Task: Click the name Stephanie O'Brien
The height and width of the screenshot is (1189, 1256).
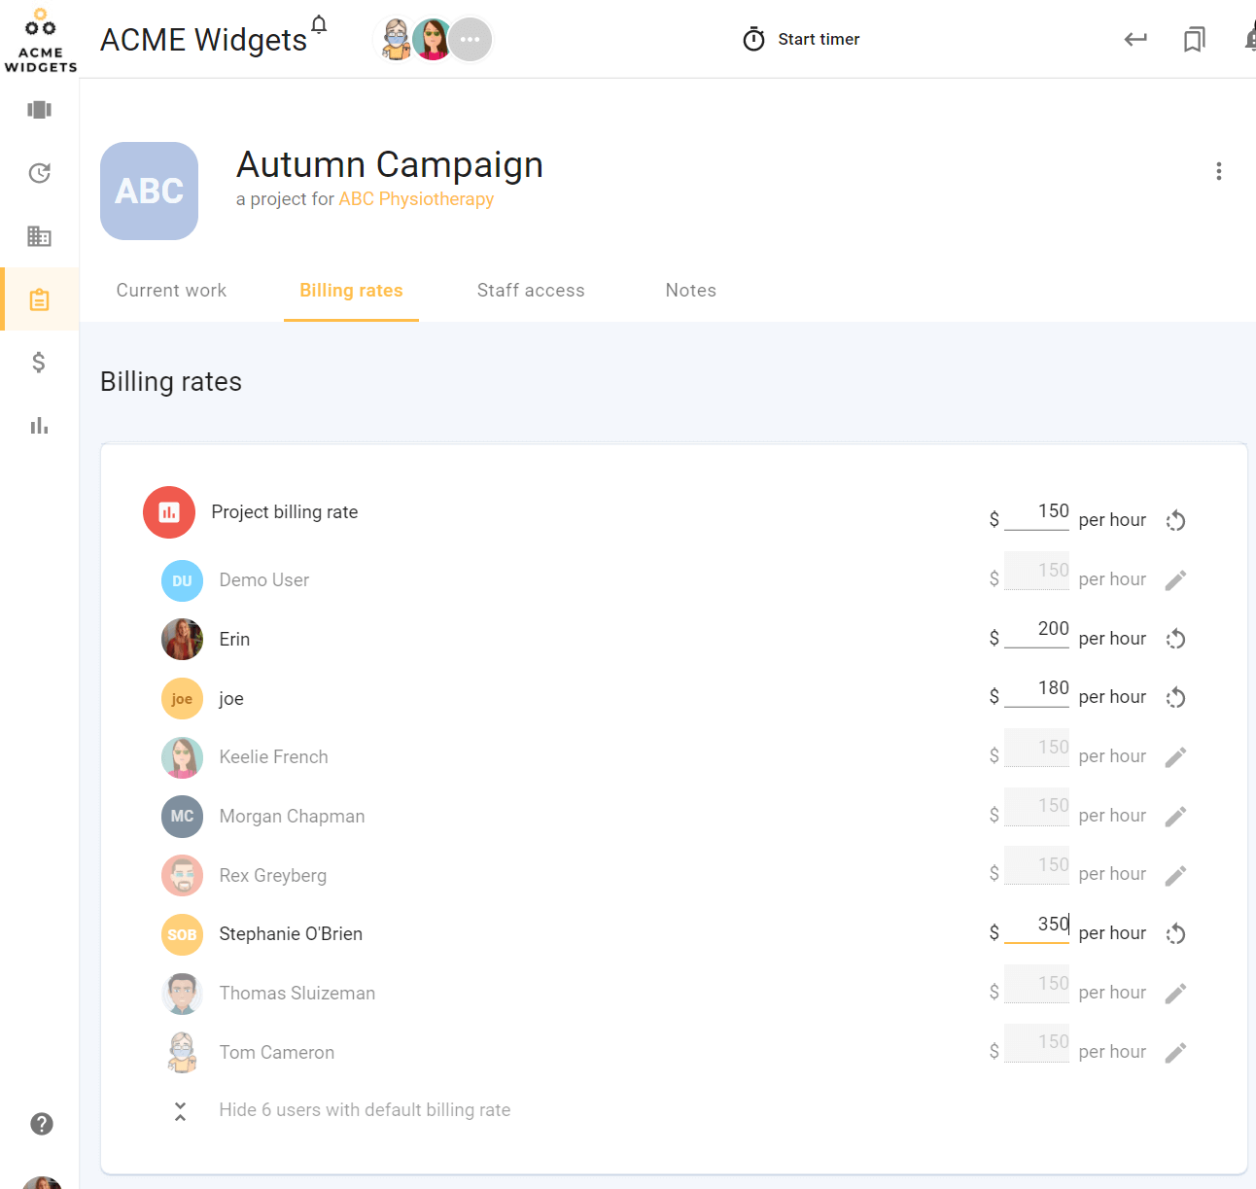Action: pyautogui.click(x=291, y=934)
